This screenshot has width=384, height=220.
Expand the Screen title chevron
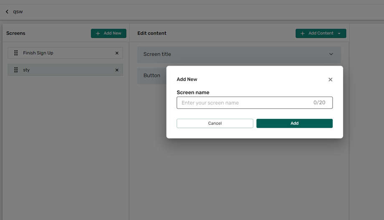(331, 54)
